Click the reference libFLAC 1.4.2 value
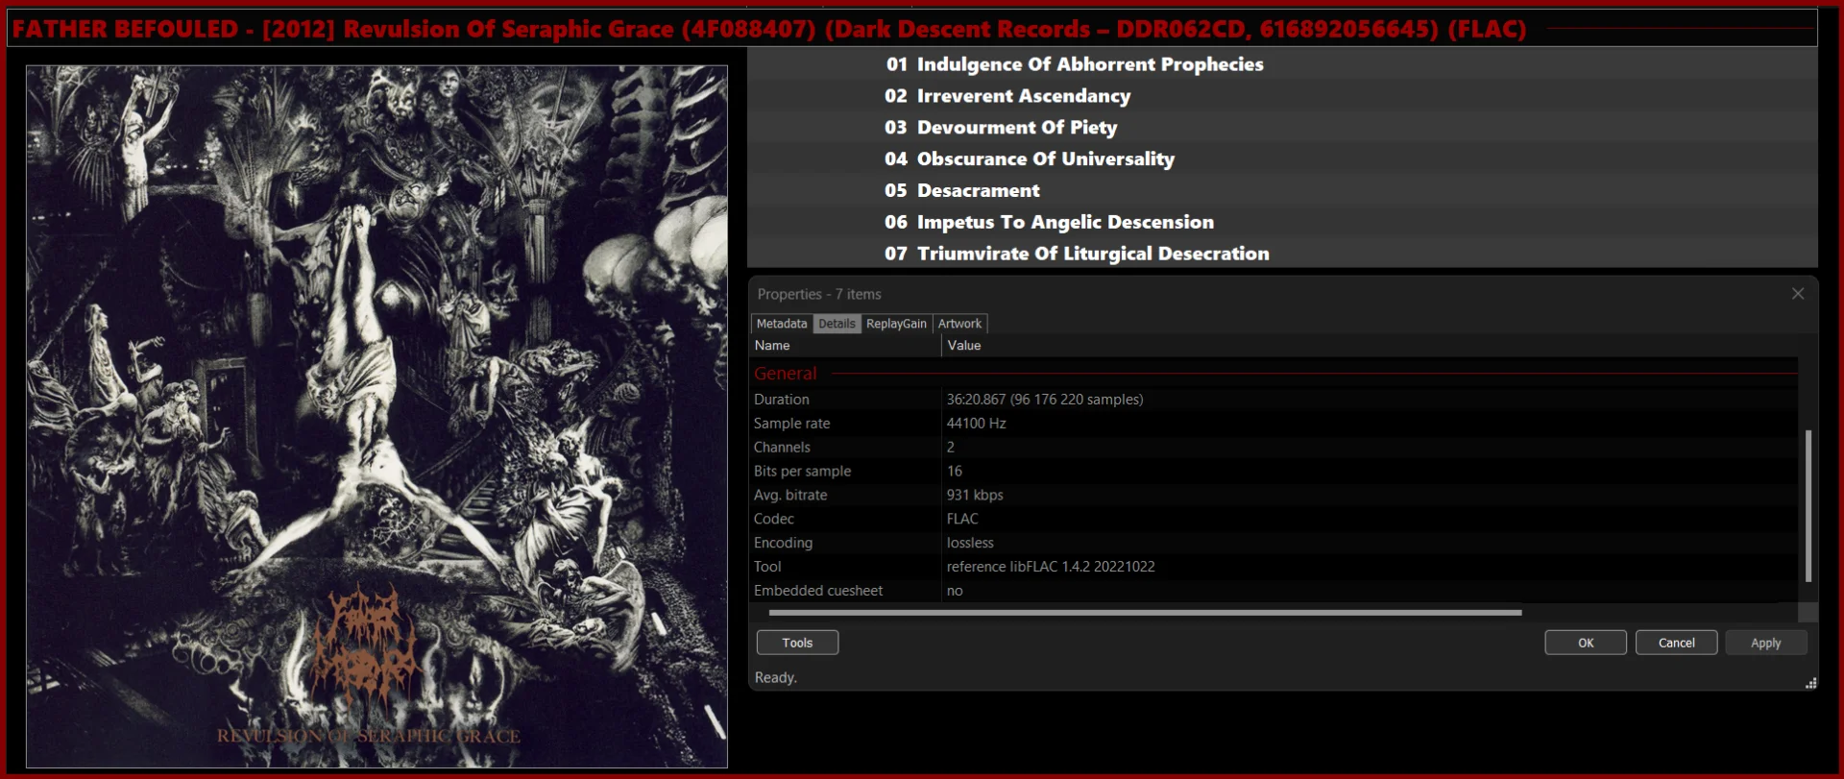This screenshot has width=1844, height=779. (x=1051, y=567)
